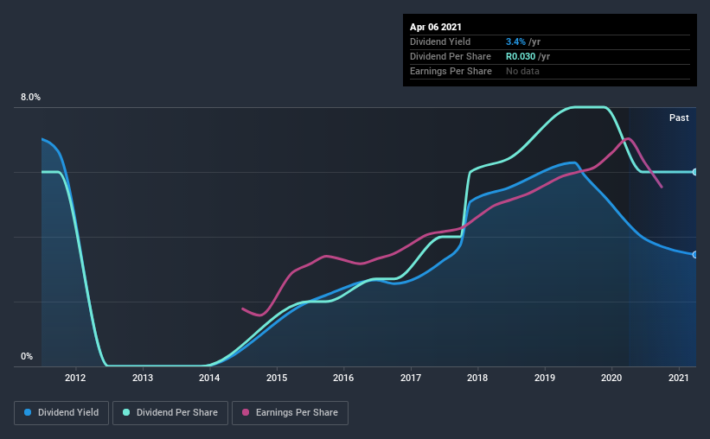Toggle the Dividend Yield legend button
This screenshot has height=439, width=710.
click(61, 413)
